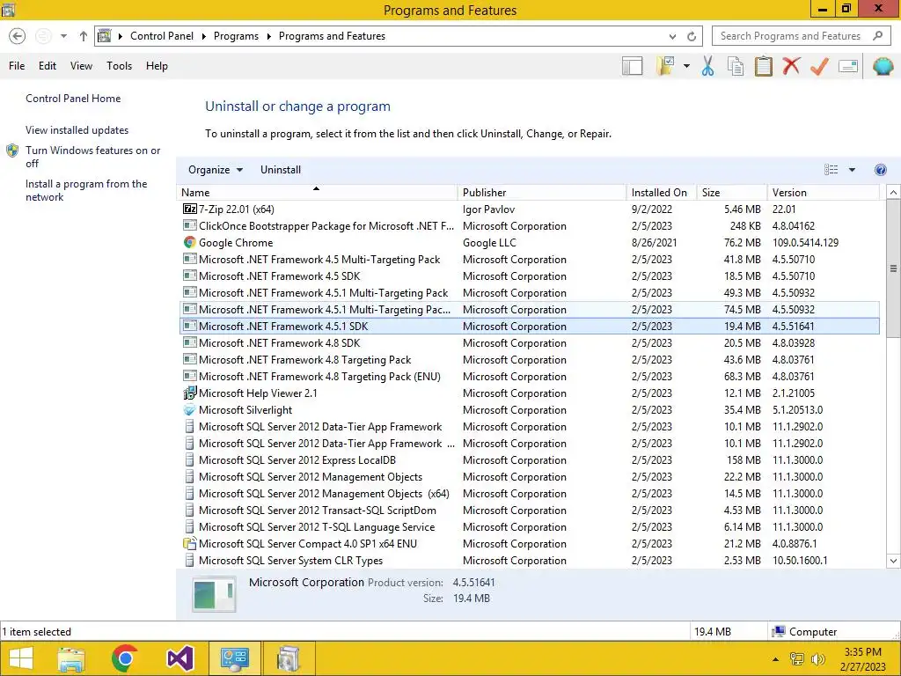Select 7-Zip 22.01 (x64) entry

click(529, 209)
